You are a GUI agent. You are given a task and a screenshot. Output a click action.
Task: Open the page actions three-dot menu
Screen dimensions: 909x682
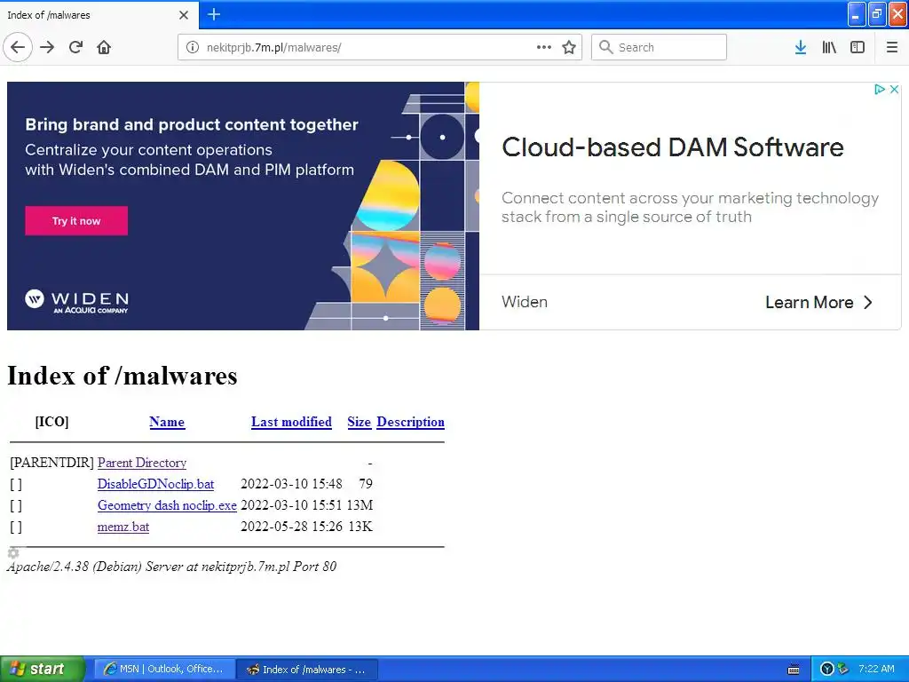click(544, 47)
